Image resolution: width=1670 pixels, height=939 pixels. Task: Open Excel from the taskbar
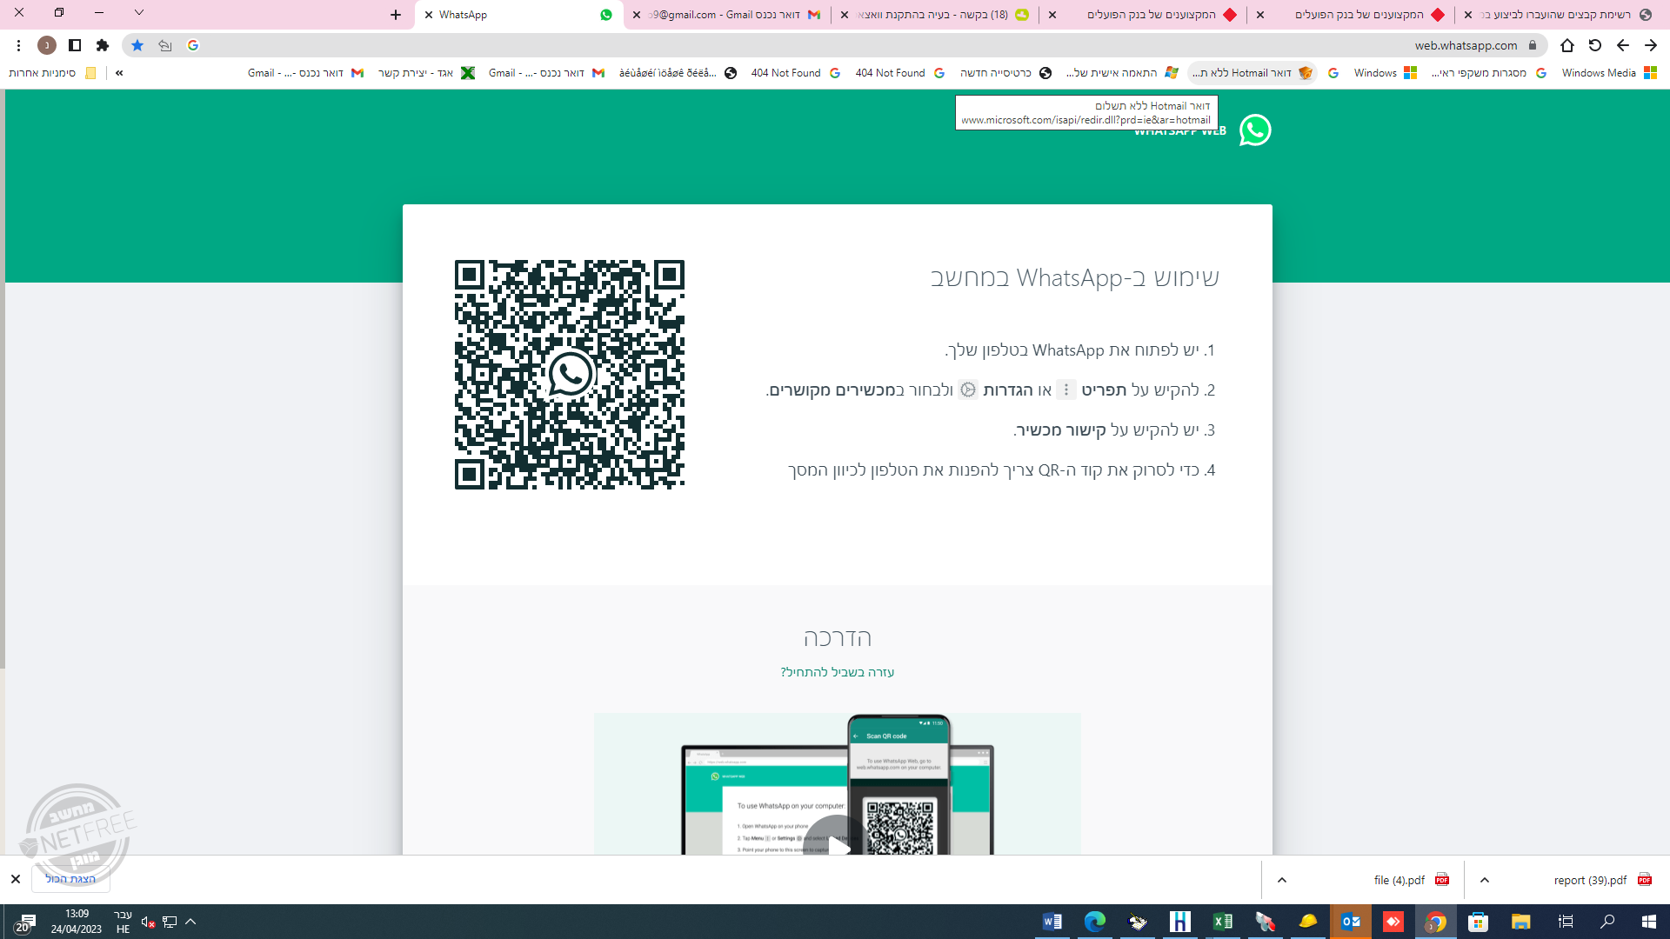point(1222,922)
